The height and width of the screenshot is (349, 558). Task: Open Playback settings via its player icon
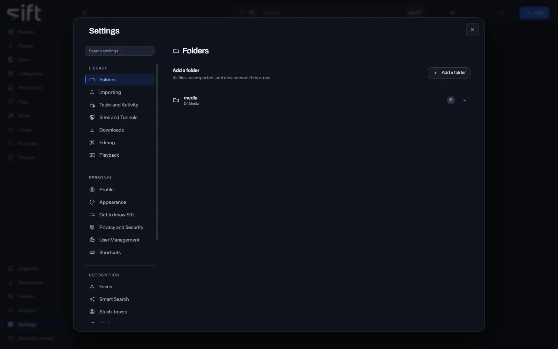tap(92, 155)
